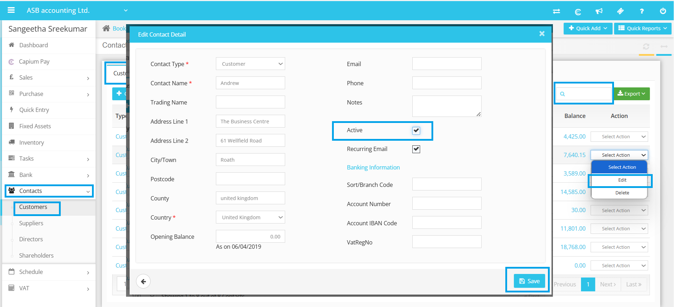Open the Capium C logo icon in header
Image resolution: width=674 pixels, height=307 pixels.
(578, 12)
